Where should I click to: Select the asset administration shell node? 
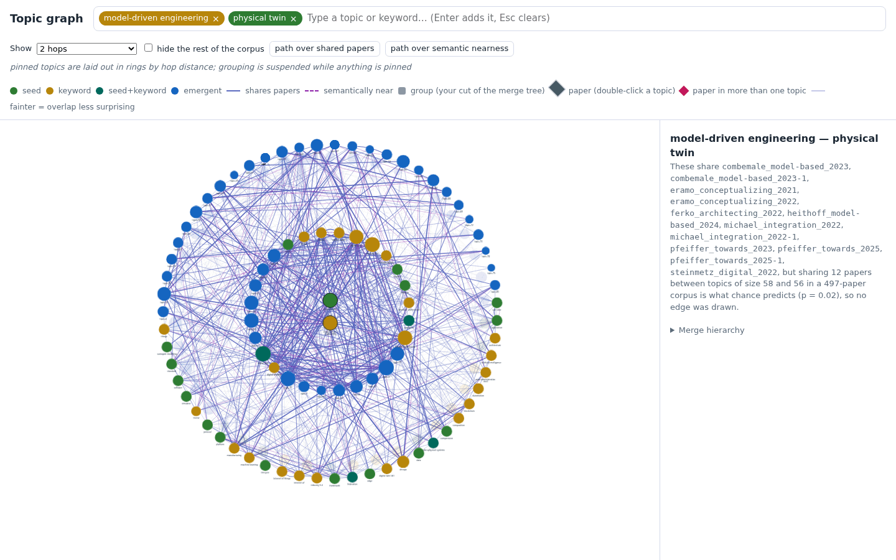[x=486, y=373]
